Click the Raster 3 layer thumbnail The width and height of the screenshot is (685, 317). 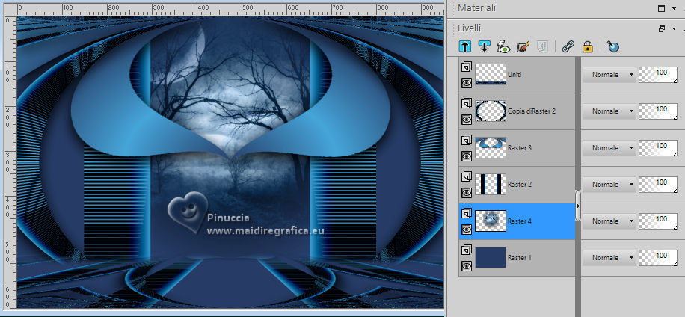(x=491, y=147)
